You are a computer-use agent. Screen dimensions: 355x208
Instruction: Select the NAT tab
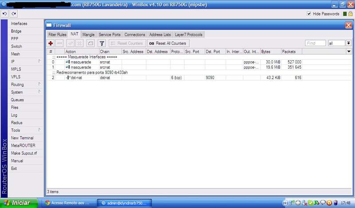click(x=74, y=34)
